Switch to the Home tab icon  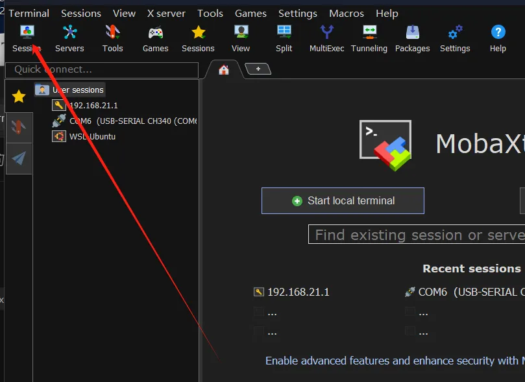tap(224, 69)
